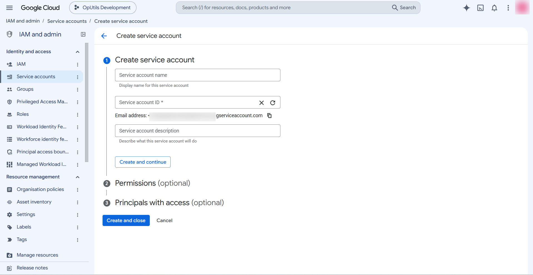The image size is (533, 275).
Task: Click the search magnifier button
Action: [404, 8]
